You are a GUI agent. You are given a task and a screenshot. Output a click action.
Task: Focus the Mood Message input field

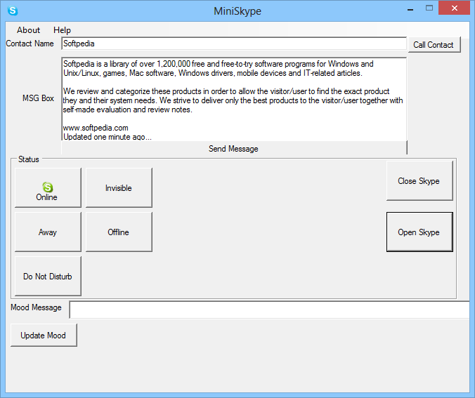270,310
